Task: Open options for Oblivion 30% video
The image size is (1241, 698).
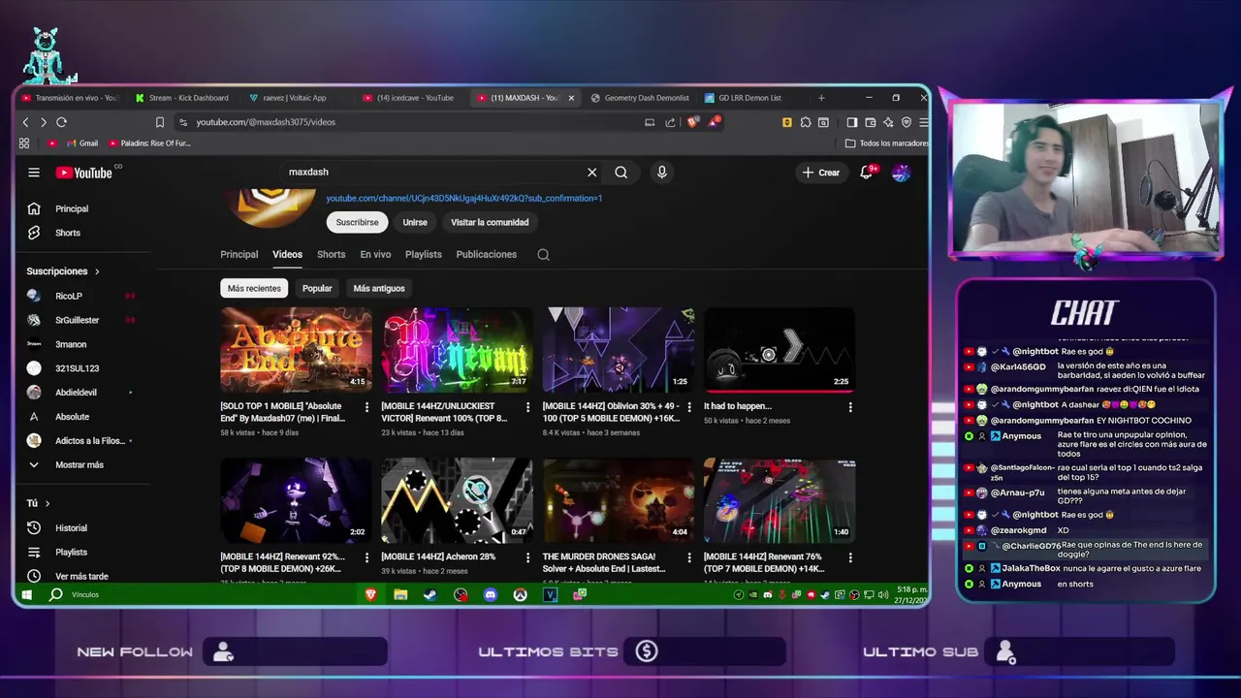Action: click(x=688, y=407)
